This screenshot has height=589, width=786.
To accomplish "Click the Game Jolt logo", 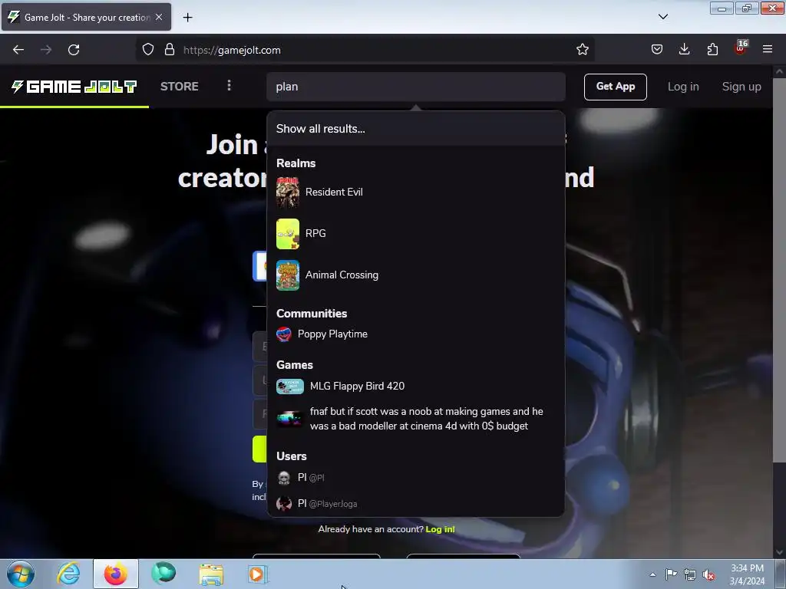I will 74,87.
